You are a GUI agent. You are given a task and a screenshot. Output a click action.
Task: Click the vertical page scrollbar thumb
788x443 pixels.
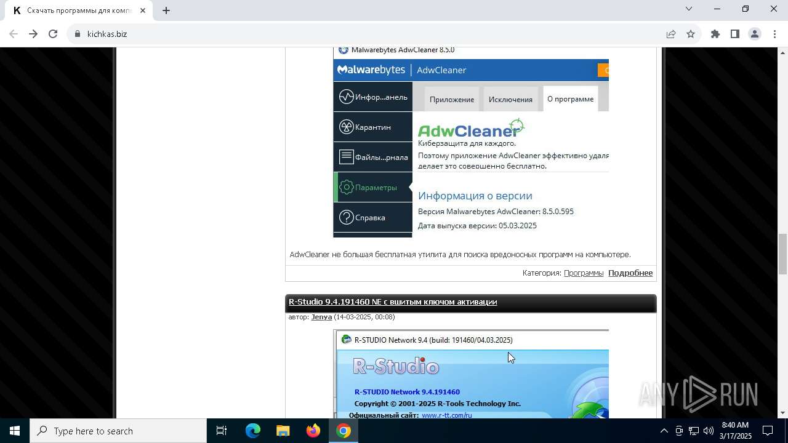(x=782, y=253)
